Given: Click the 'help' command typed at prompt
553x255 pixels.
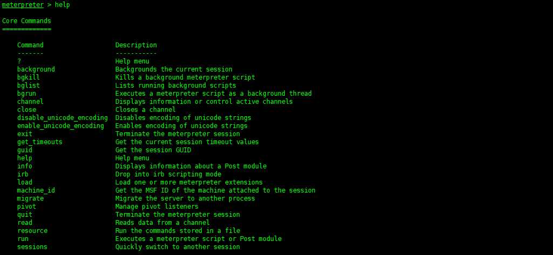Looking at the screenshot, I should [x=63, y=5].
